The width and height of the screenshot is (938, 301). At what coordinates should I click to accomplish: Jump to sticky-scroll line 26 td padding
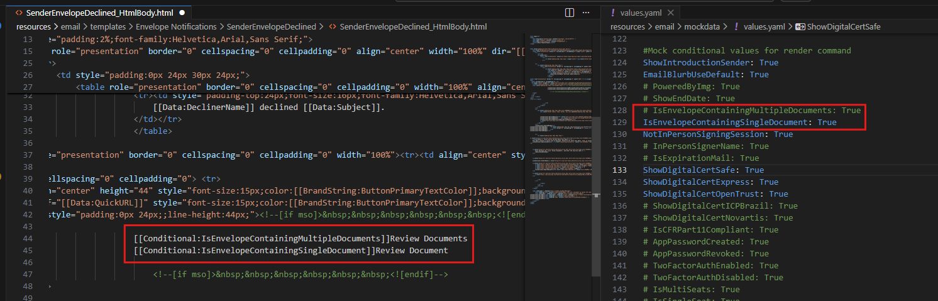pos(153,75)
